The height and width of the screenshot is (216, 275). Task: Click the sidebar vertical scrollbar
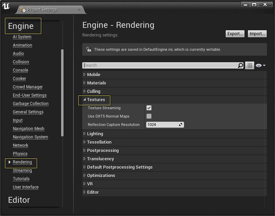click(62, 92)
